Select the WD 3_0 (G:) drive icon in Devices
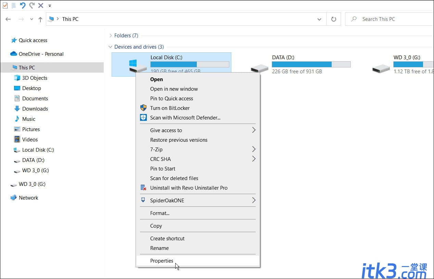 pyautogui.click(x=381, y=68)
